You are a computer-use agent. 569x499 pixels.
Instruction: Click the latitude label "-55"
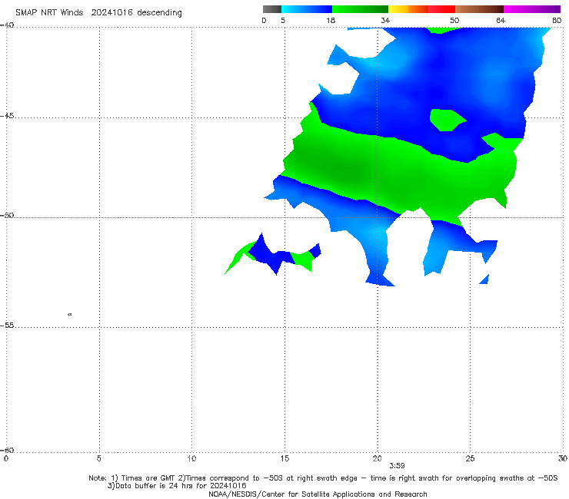pyautogui.click(x=7, y=325)
